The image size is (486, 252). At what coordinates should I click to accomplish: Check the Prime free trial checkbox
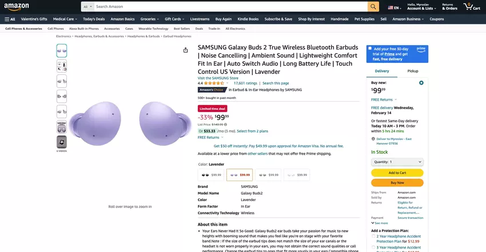[370, 49]
